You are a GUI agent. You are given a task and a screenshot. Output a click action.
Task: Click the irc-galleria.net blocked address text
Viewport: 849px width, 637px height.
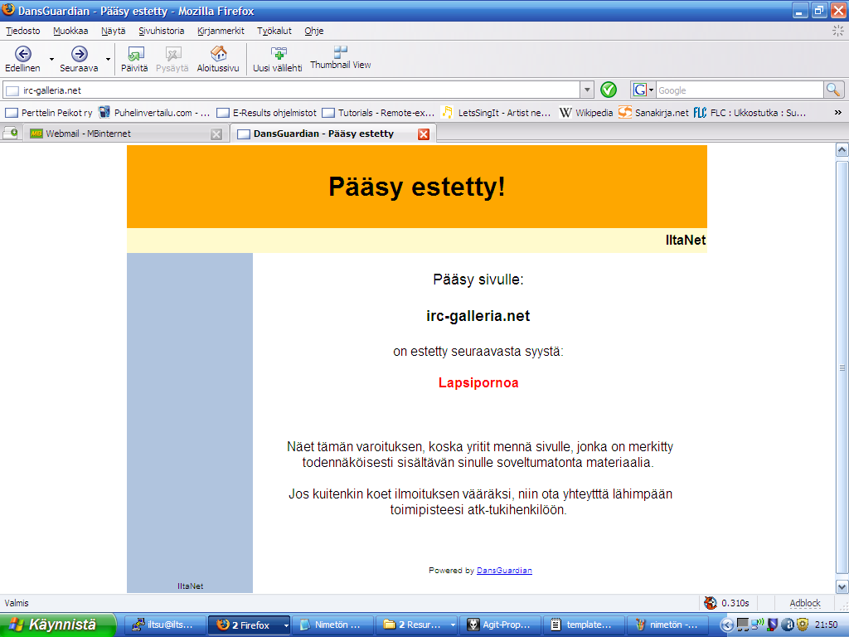click(478, 316)
